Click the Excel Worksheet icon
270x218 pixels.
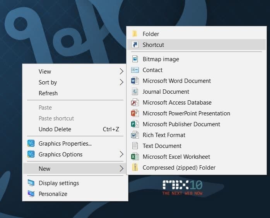pos(135,157)
